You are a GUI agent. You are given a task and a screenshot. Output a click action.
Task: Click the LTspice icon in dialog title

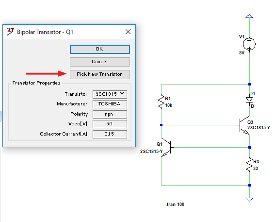(10, 32)
